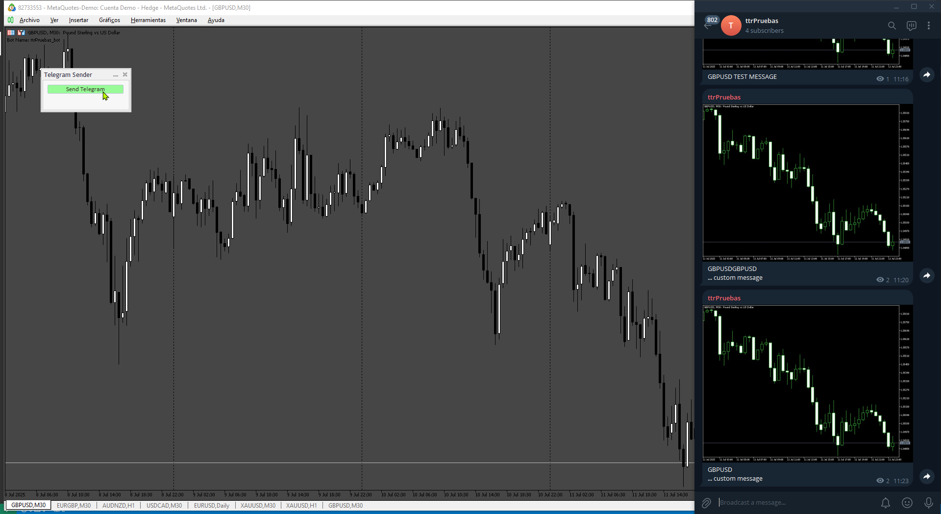Click the microphone voice message icon
Screen dimensions: 941x514
[x=928, y=503]
